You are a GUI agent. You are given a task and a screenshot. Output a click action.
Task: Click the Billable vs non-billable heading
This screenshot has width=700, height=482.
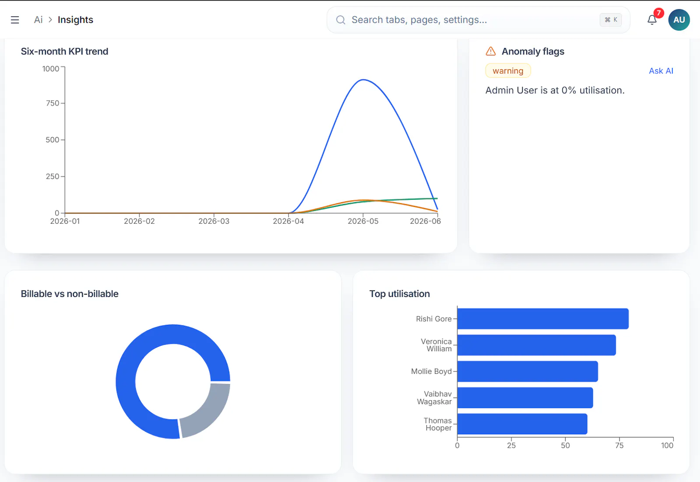click(70, 294)
